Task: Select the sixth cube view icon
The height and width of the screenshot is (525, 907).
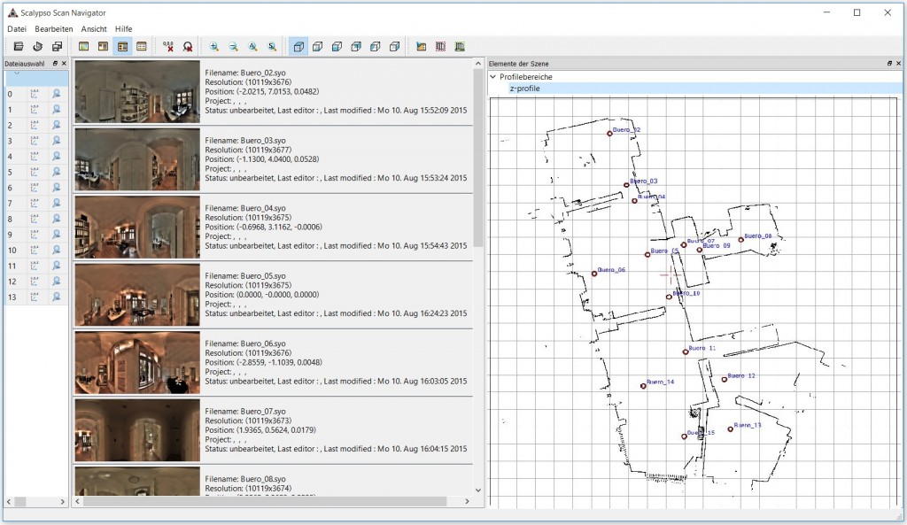Action: click(394, 47)
